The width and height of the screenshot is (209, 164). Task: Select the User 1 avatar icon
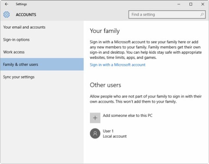pos(95,134)
